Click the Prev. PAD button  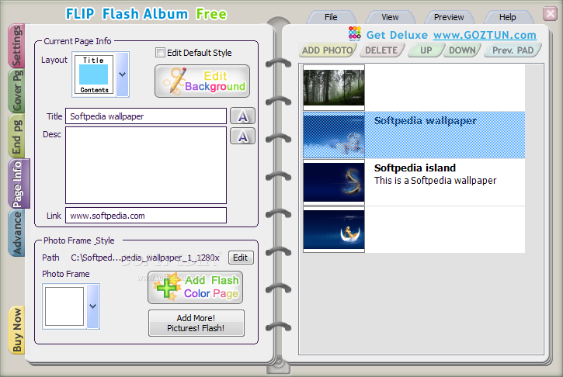tap(513, 50)
